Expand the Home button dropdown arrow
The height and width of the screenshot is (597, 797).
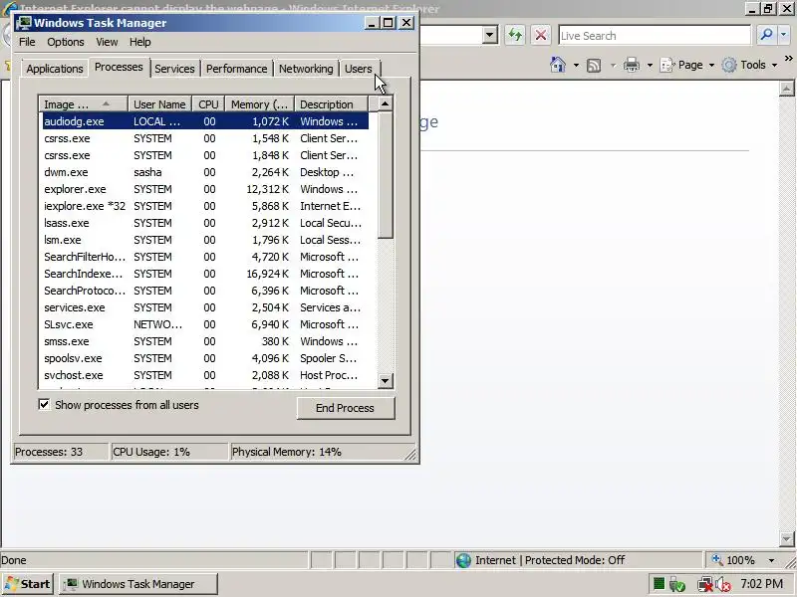(576, 65)
